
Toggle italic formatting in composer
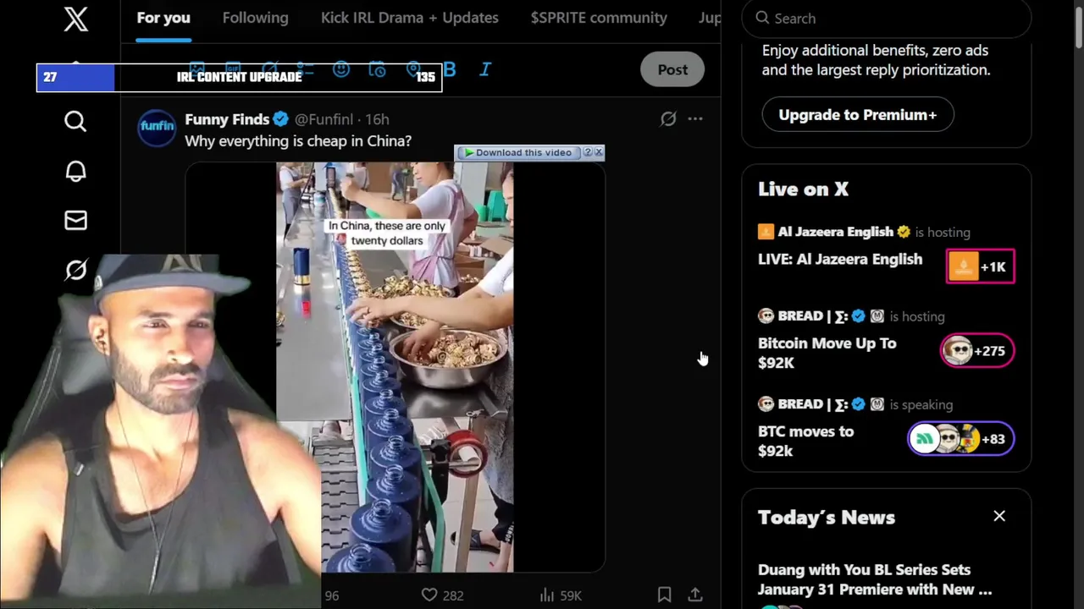(485, 69)
